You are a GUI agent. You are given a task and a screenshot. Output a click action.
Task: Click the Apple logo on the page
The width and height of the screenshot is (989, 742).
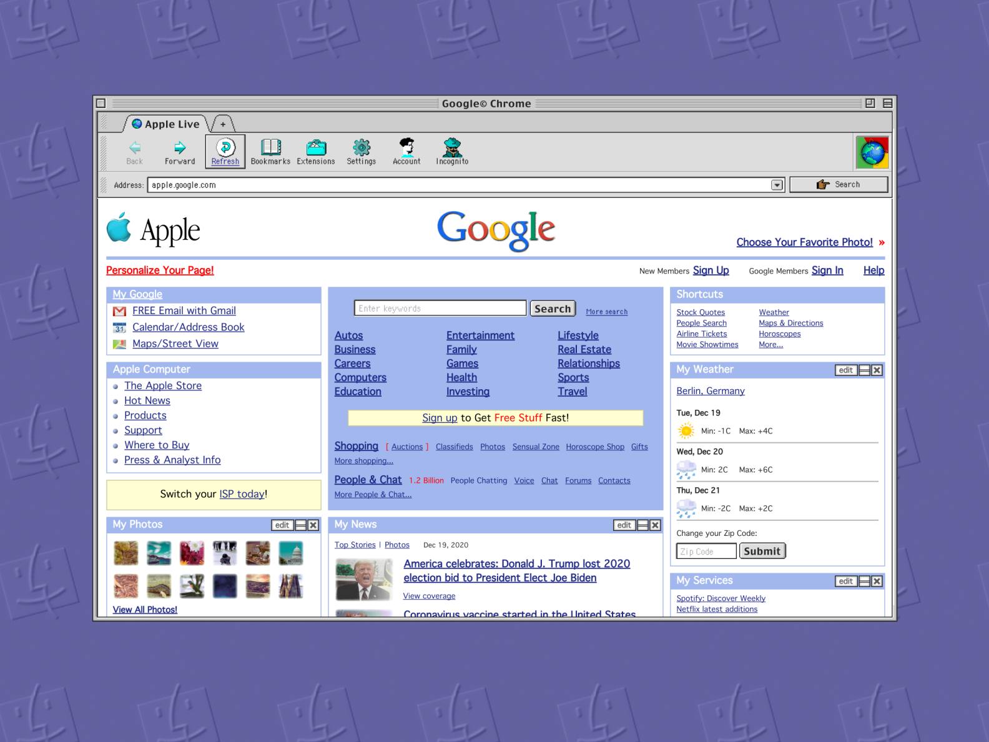(x=119, y=227)
